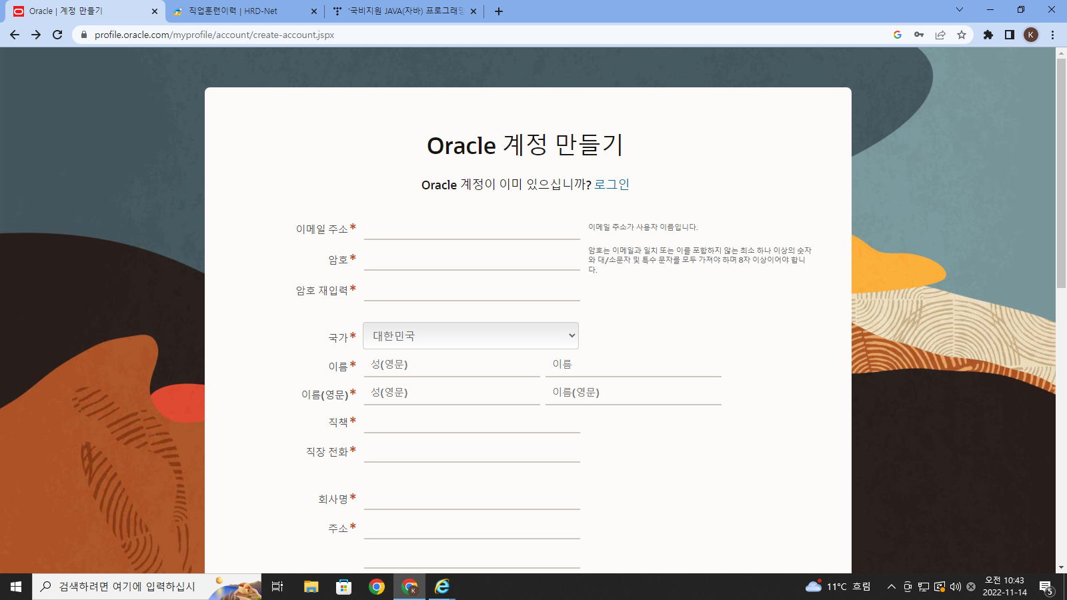This screenshot has width=1067, height=600.
Task: Open Google Chrome taskbar icon
Action: [x=377, y=587]
